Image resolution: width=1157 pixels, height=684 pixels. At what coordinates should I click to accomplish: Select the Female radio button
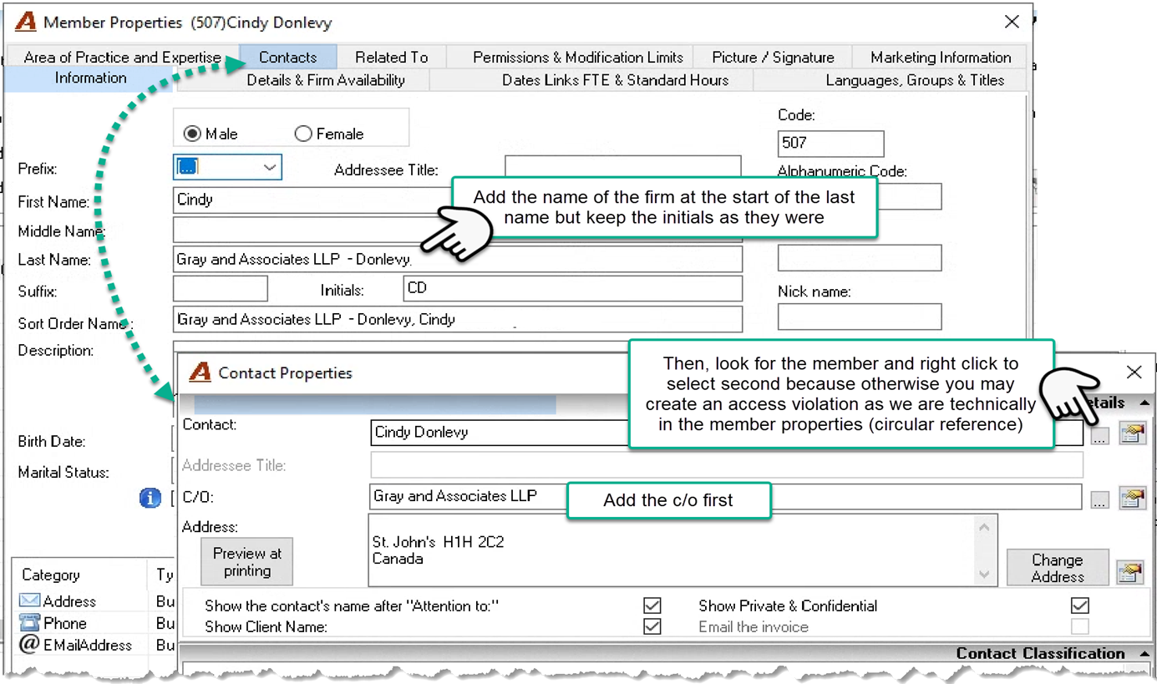(303, 134)
